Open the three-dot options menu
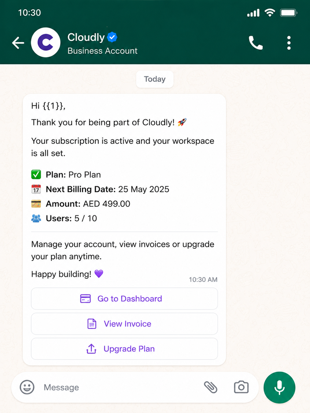The image size is (310, 413). click(289, 43)
